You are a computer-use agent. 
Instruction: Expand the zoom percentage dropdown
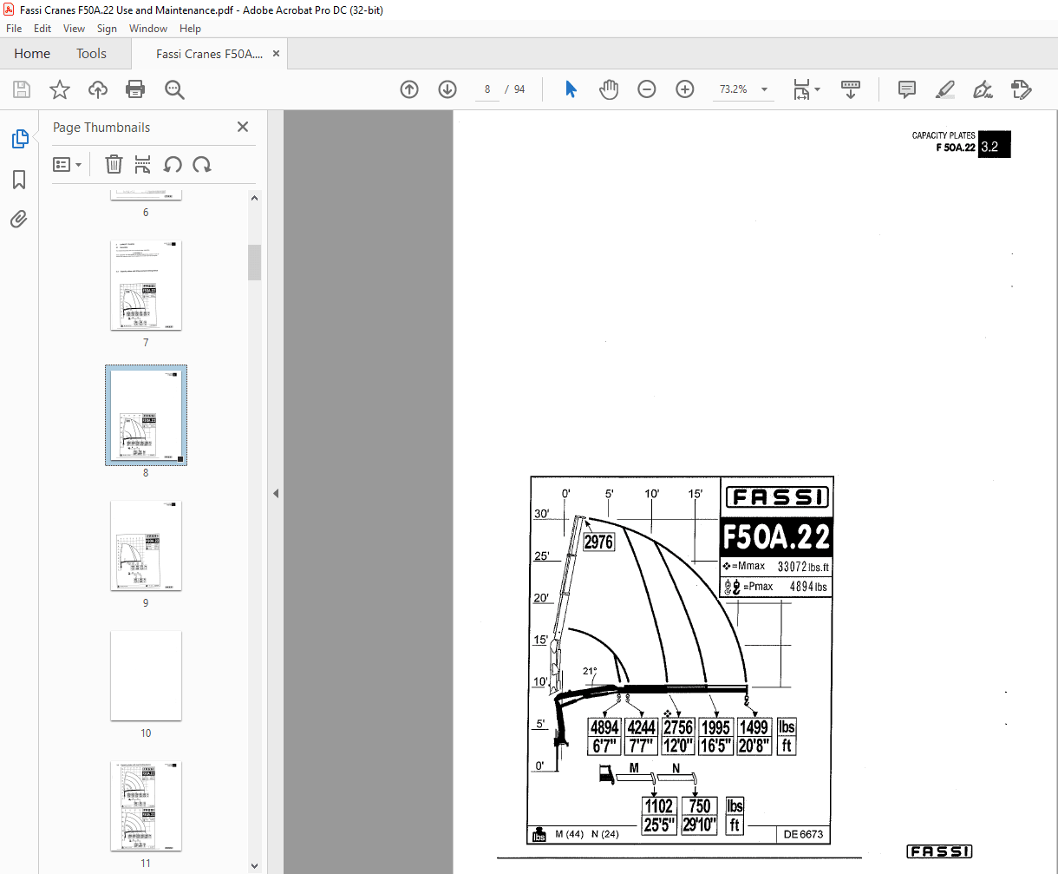click(763, 89)
